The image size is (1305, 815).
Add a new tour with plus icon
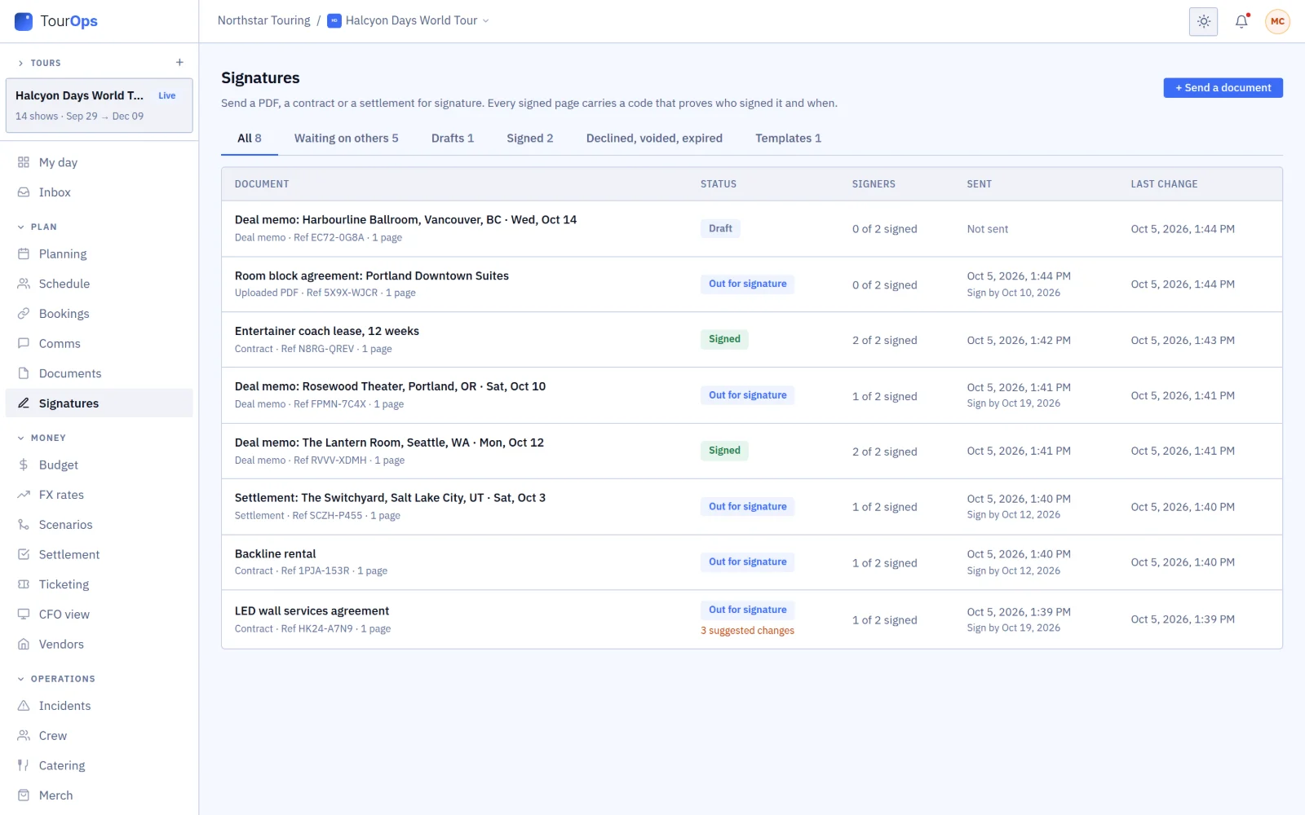point(179,63)
